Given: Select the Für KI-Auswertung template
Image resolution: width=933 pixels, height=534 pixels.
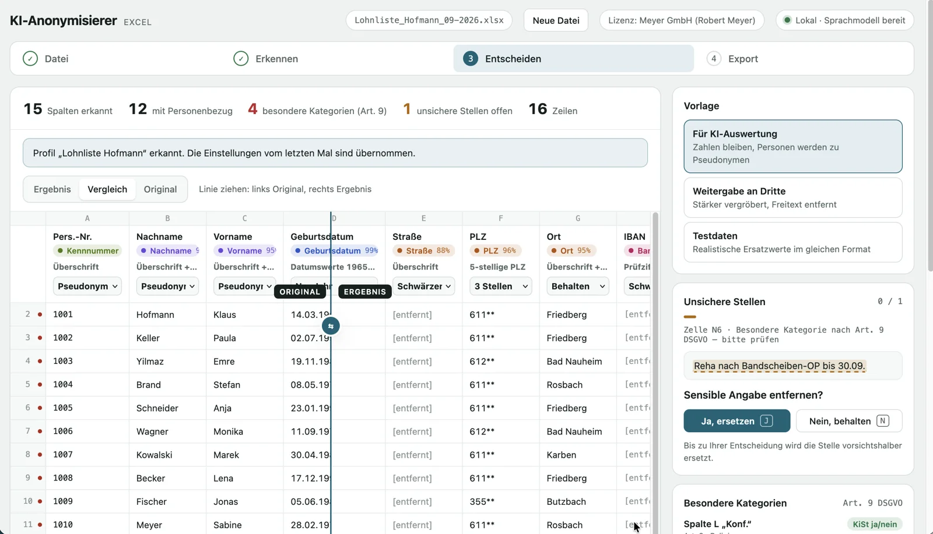Looking at the screenshot, I should click(x=793, y=147).
